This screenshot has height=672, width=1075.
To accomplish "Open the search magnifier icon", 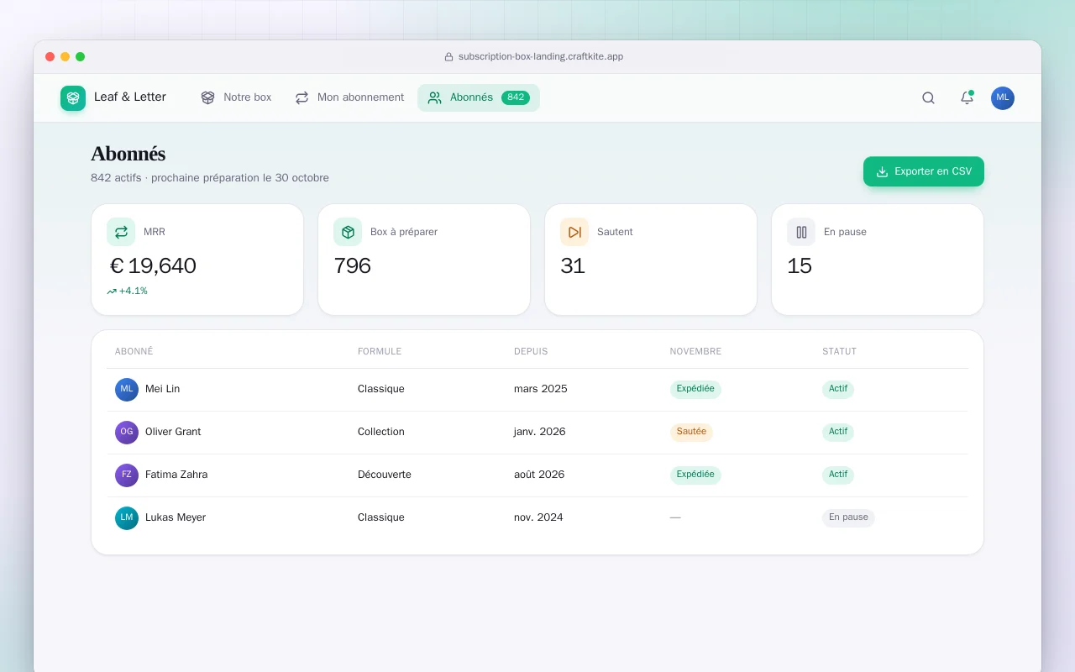I will [x=928, y=98].
